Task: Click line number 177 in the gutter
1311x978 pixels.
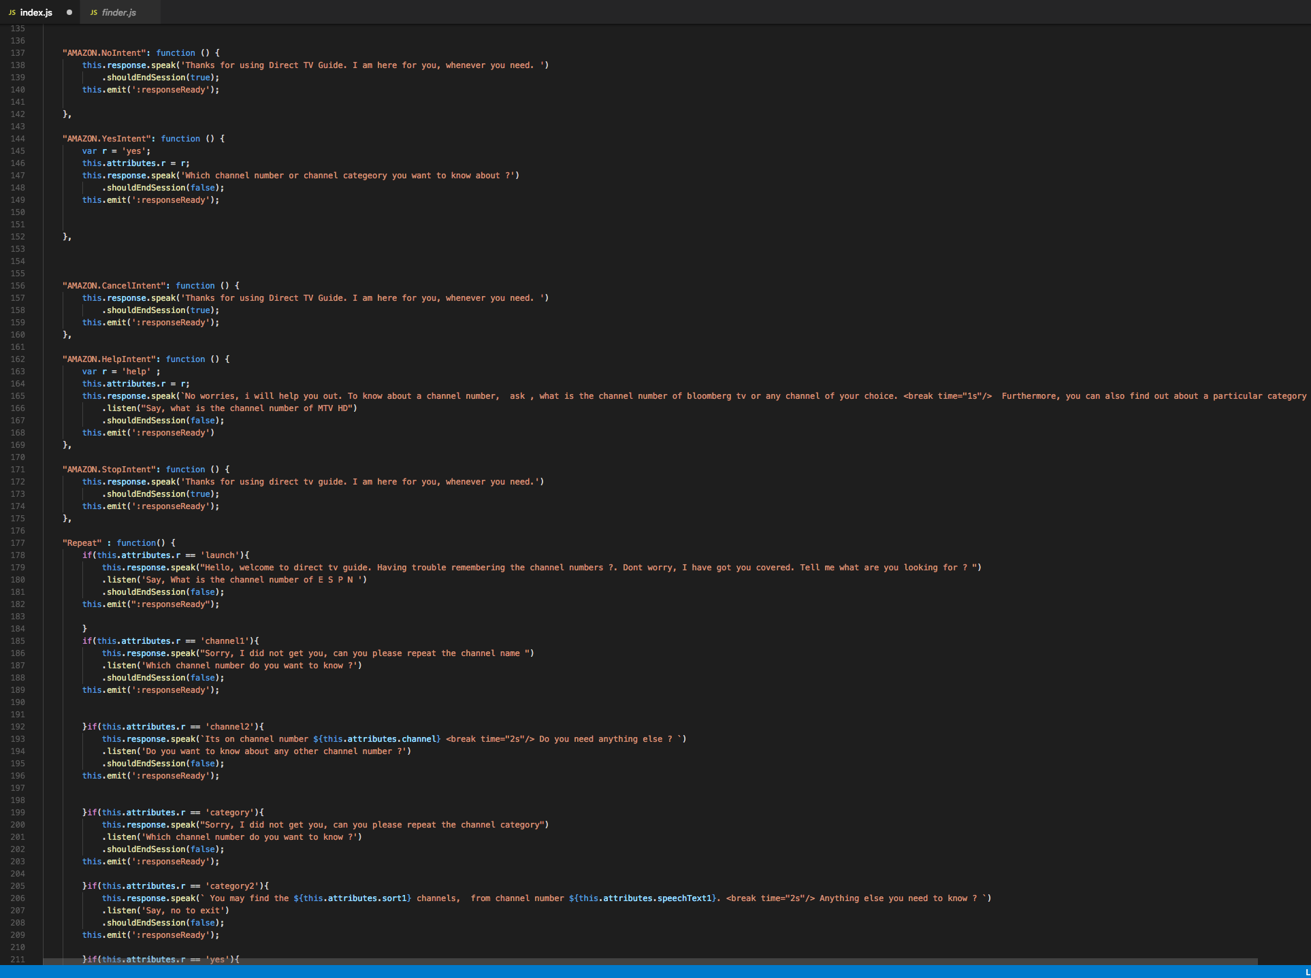Action: click(18, 543)
